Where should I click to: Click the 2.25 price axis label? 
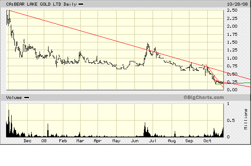232,18
